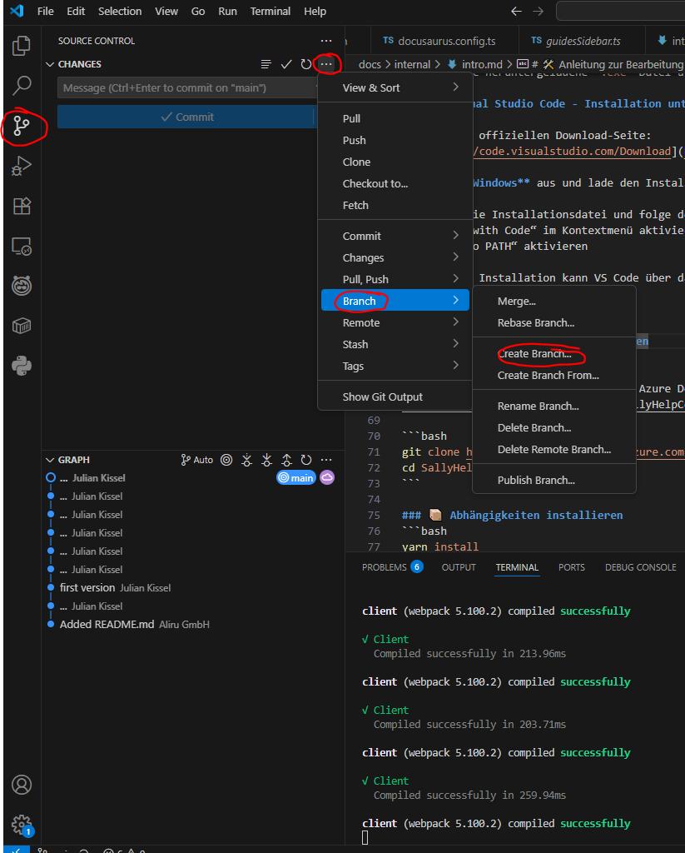This screenshot has height=853, width=685.
Task: Select Pull in the context menu
Action: [x=395, y=118]
